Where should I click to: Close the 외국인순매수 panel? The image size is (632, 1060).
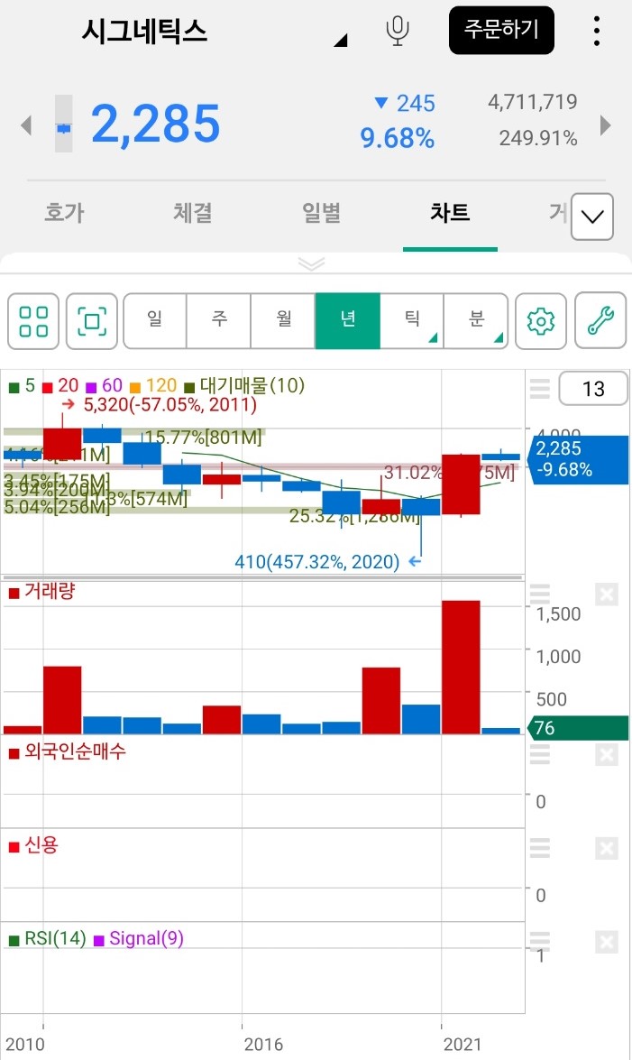click(607, 754)
